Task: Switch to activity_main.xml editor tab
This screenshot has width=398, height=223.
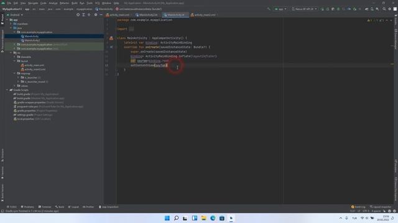Action: pyautogui.click(x=118, y=15)
